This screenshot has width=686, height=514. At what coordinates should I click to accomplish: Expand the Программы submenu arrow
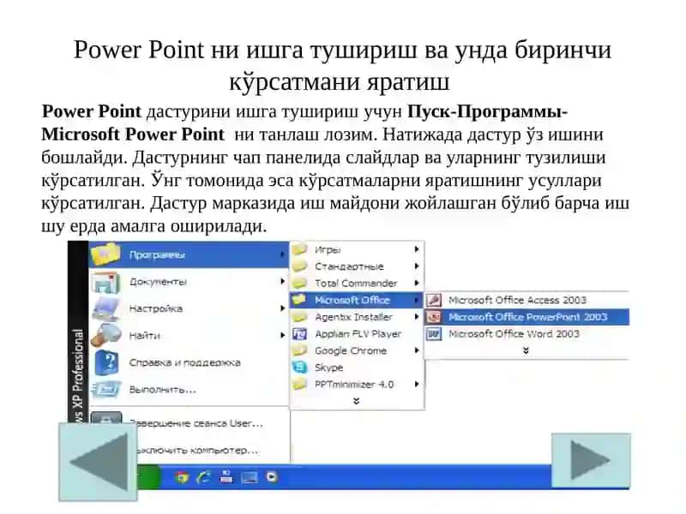tap(282, 254)
